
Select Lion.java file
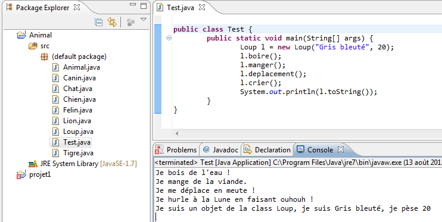tap(77, 121)
